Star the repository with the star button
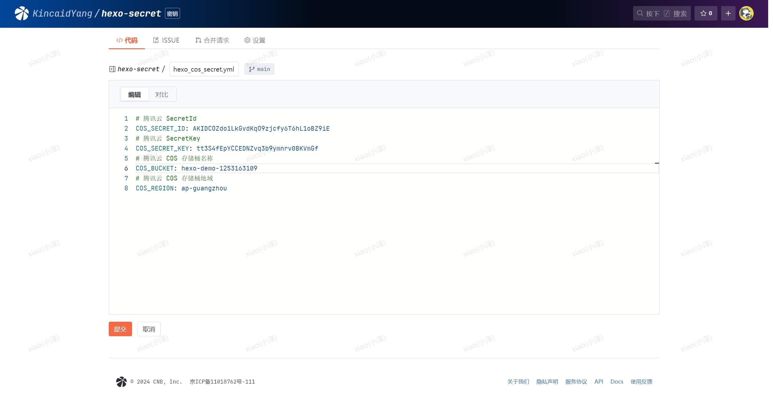773x405 pixels. (706, 14)
